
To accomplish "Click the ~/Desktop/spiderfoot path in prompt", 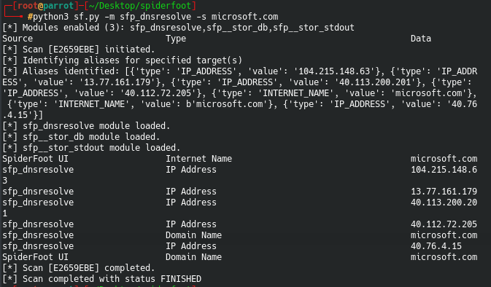I will coord(139,6).
